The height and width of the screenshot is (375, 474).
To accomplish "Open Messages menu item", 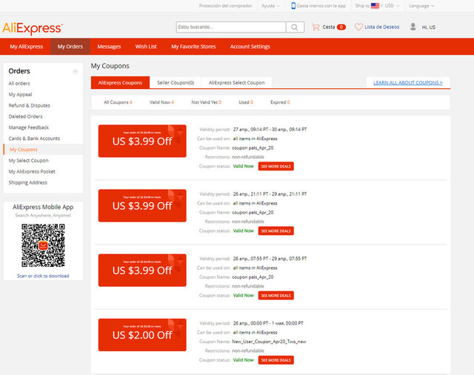I will point(109,47).
